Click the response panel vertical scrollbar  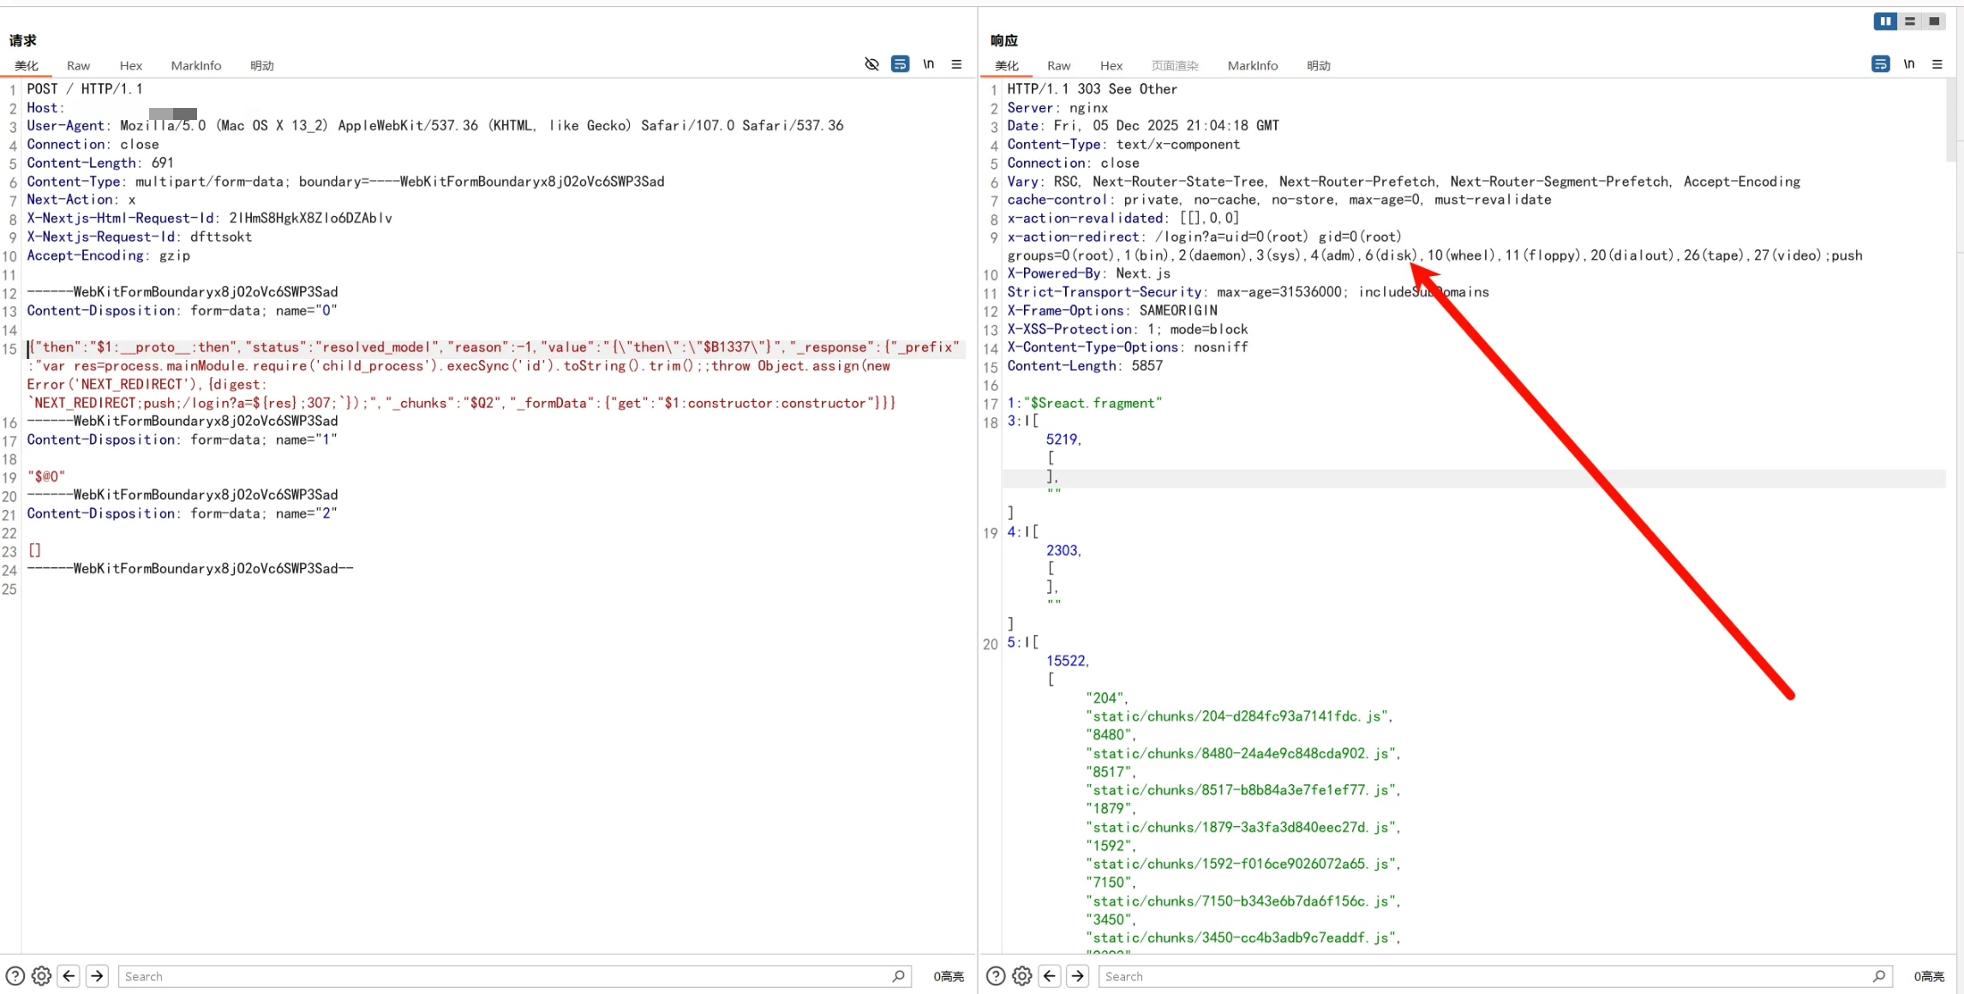[1951, 120]
